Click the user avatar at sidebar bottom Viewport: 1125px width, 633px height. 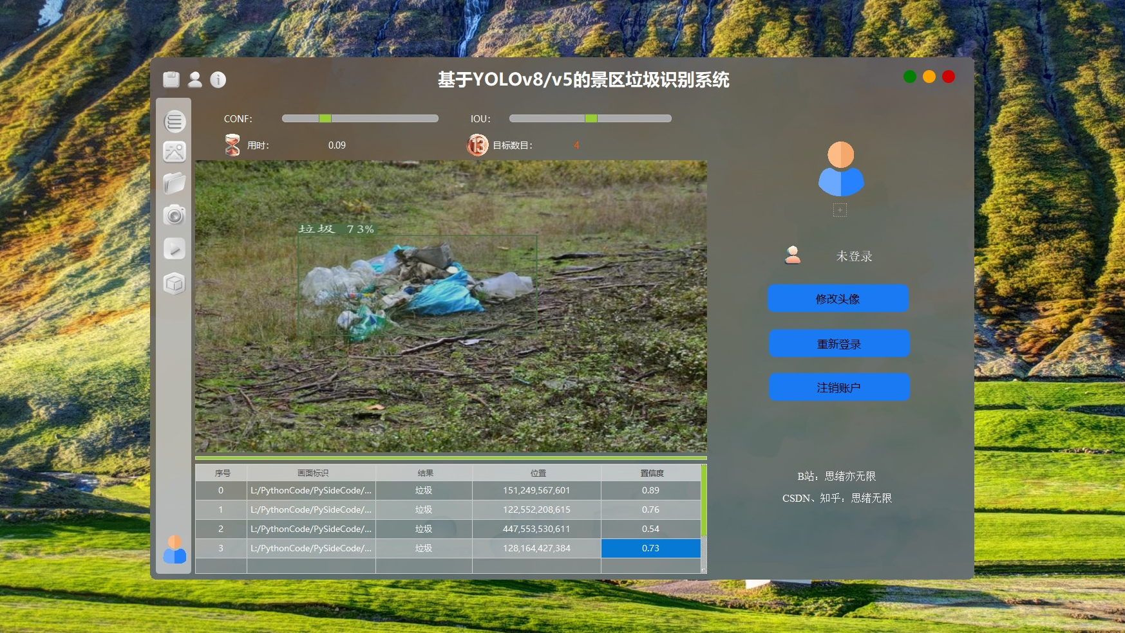point(175,550)
